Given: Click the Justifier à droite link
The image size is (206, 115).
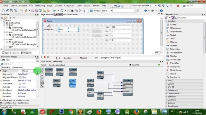Looking at the screenshot, I should coord(22,100).
